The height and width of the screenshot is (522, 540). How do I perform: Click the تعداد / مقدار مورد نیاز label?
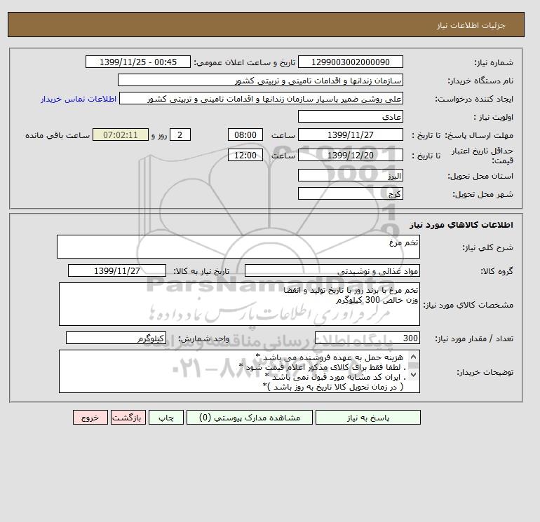tap(474, 339)
